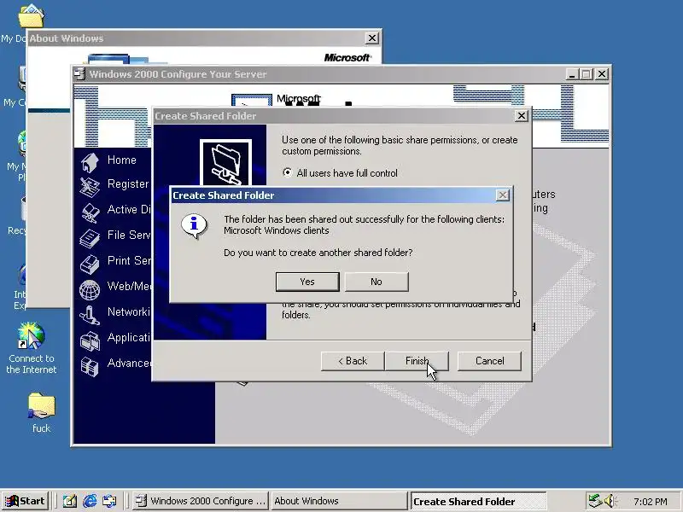
Task: Open the Application Server sidebar link
Action: pyautogui.click(x=129, y=337)
